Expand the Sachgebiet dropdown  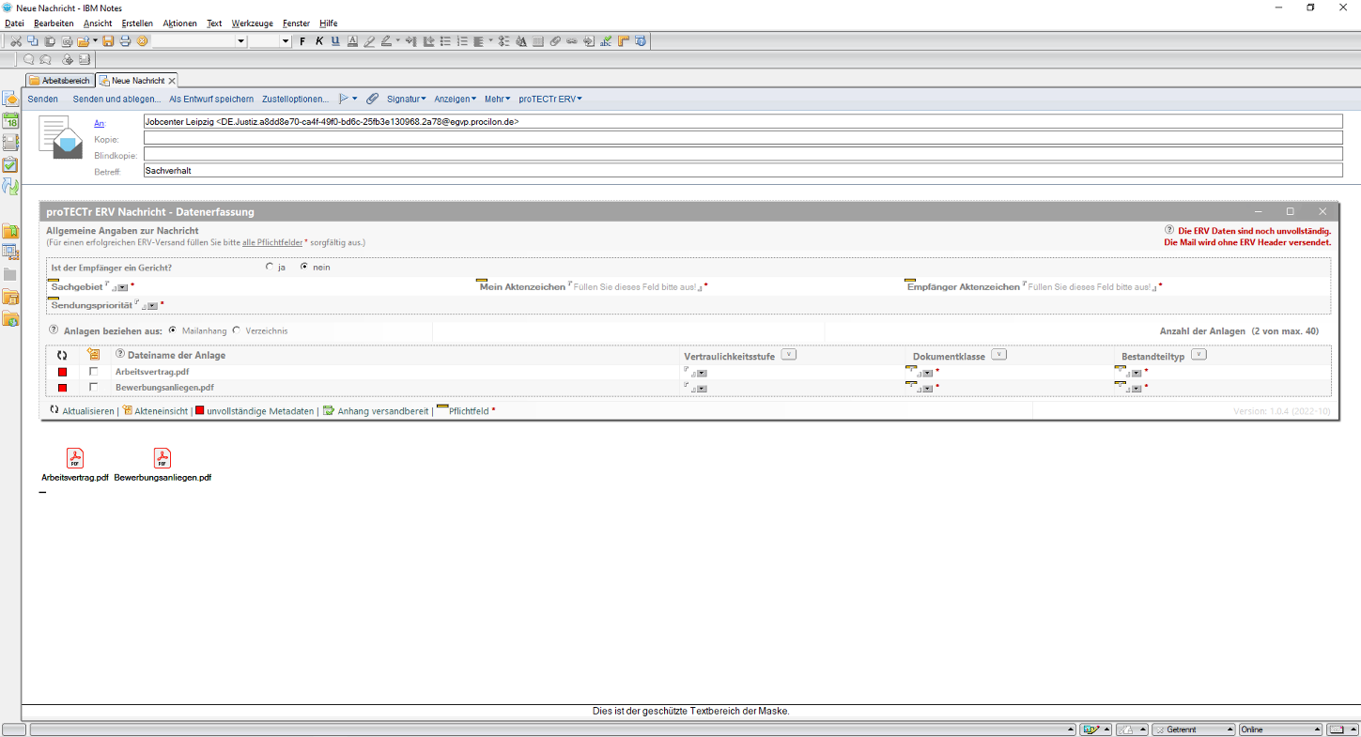[123, 287]
